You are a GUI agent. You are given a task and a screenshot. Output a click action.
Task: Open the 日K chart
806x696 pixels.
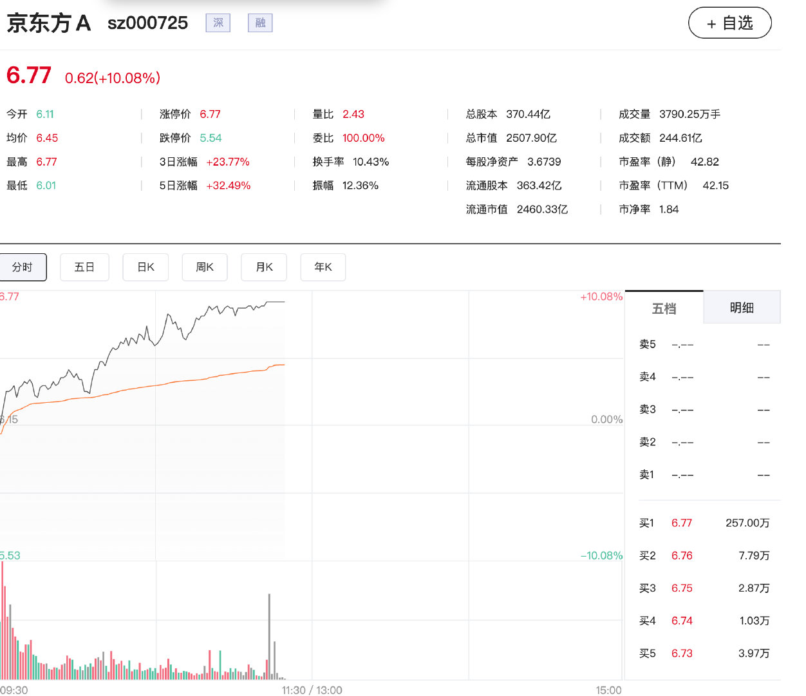click(x=145, y=267)
